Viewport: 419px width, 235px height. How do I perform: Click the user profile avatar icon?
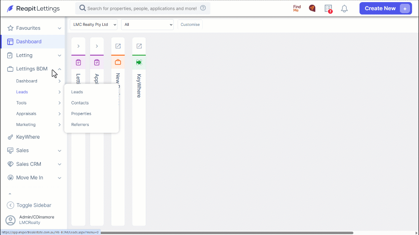click(11, 220)
